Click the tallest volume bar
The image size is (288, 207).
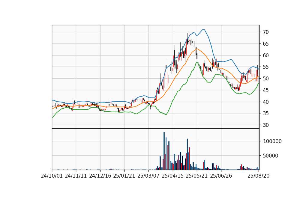click(164, 151)
